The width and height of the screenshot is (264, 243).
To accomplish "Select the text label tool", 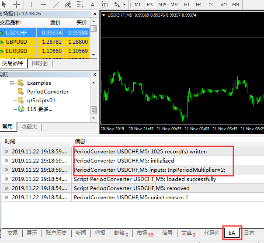I will tap(105, 4).
